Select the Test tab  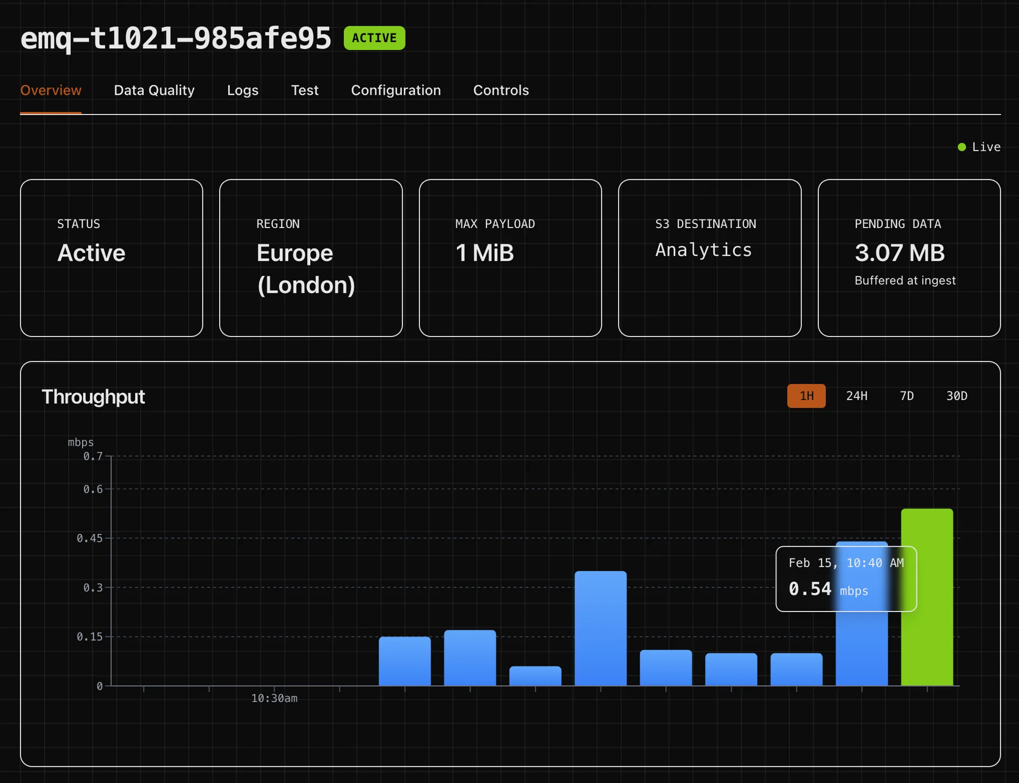point(305,90)
